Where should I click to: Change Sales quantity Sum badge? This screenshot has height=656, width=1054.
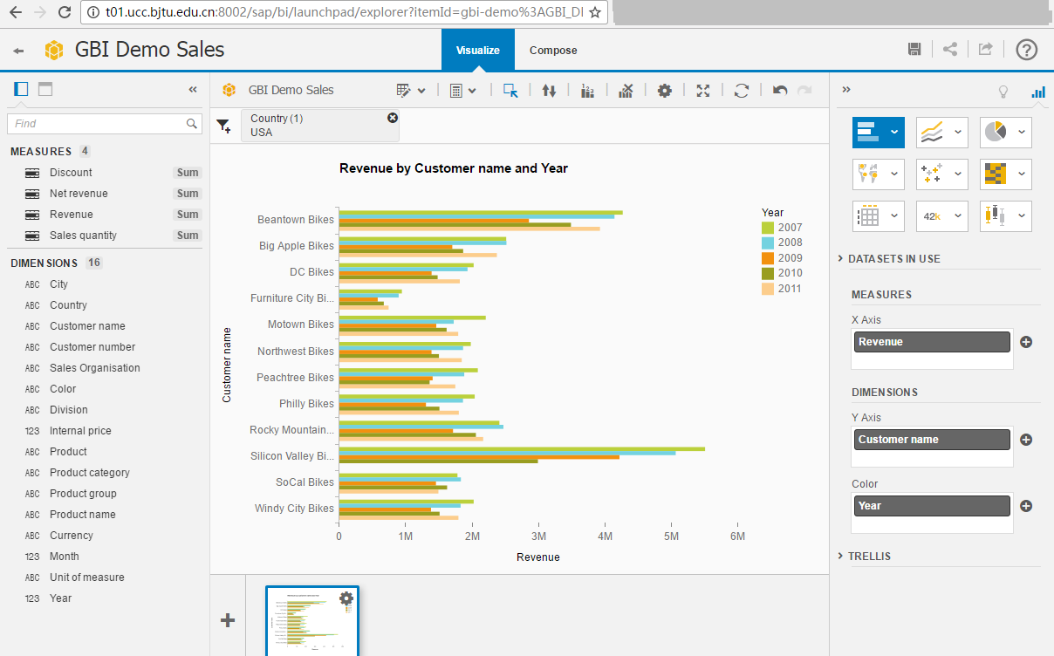[x=188, y=236]
